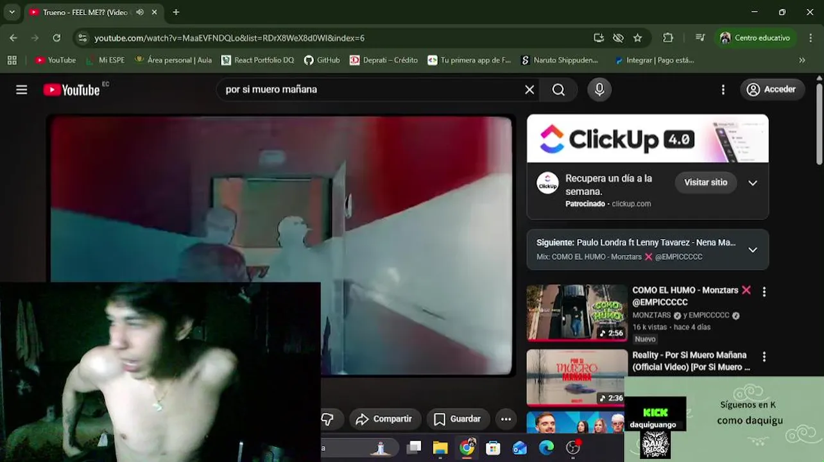Open the ClickUp 4.0 ad banner

click(648, 139)
